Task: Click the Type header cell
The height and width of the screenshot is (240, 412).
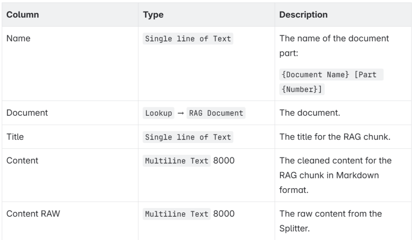Action: pyautogui.click(x=206, y=15)
